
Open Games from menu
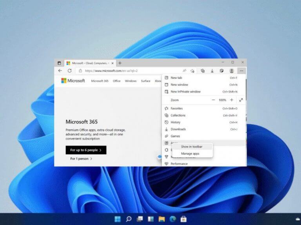click(x=204, y=136)
